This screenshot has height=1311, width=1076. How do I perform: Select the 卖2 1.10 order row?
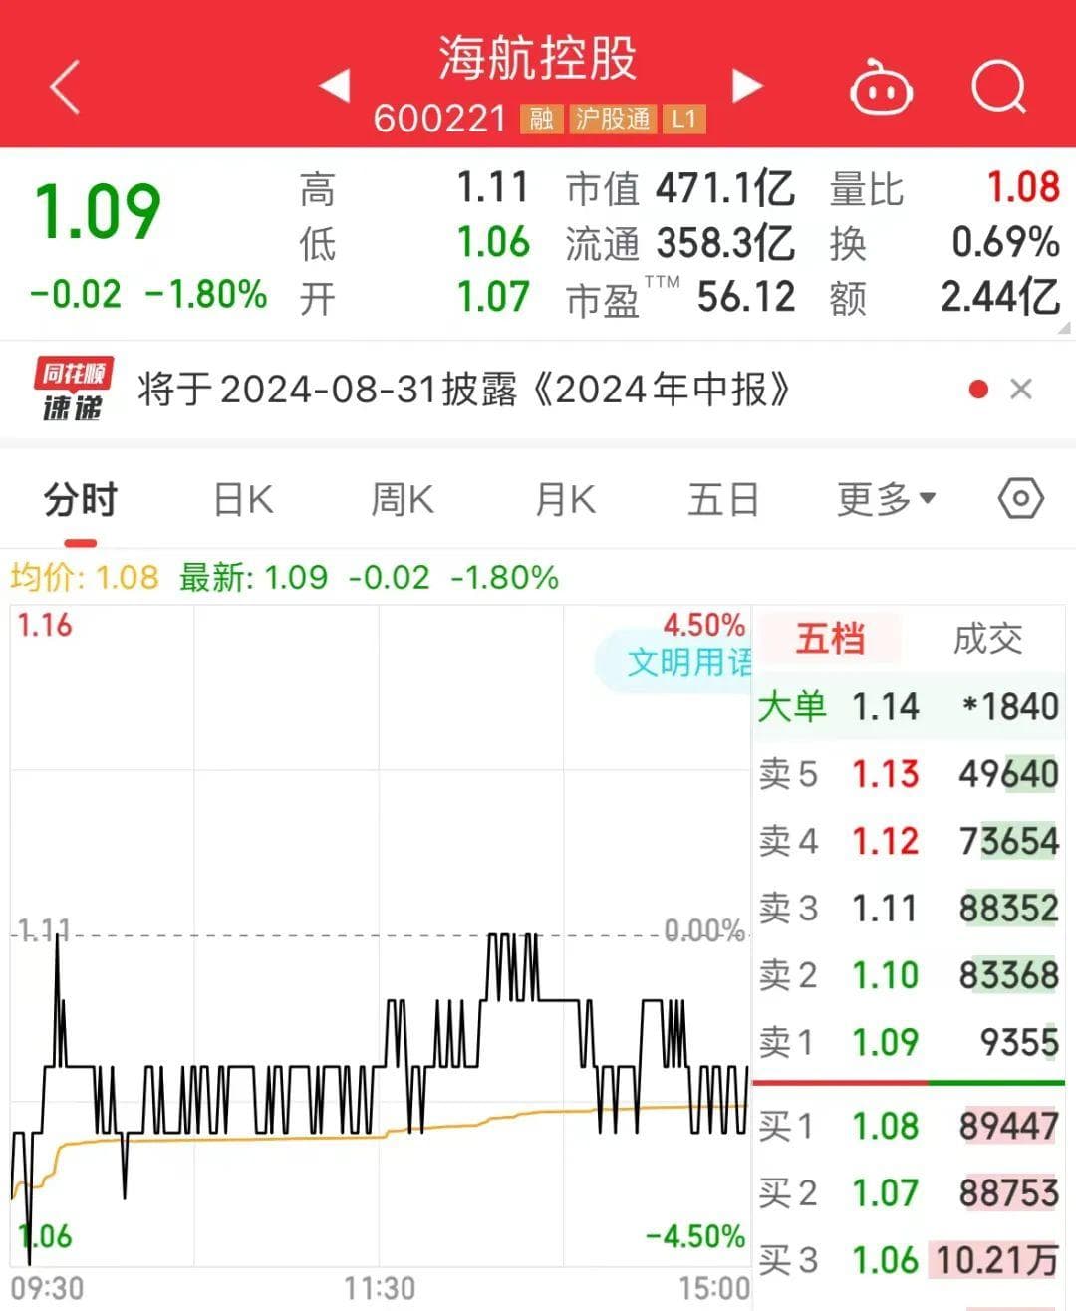point(908,974)
